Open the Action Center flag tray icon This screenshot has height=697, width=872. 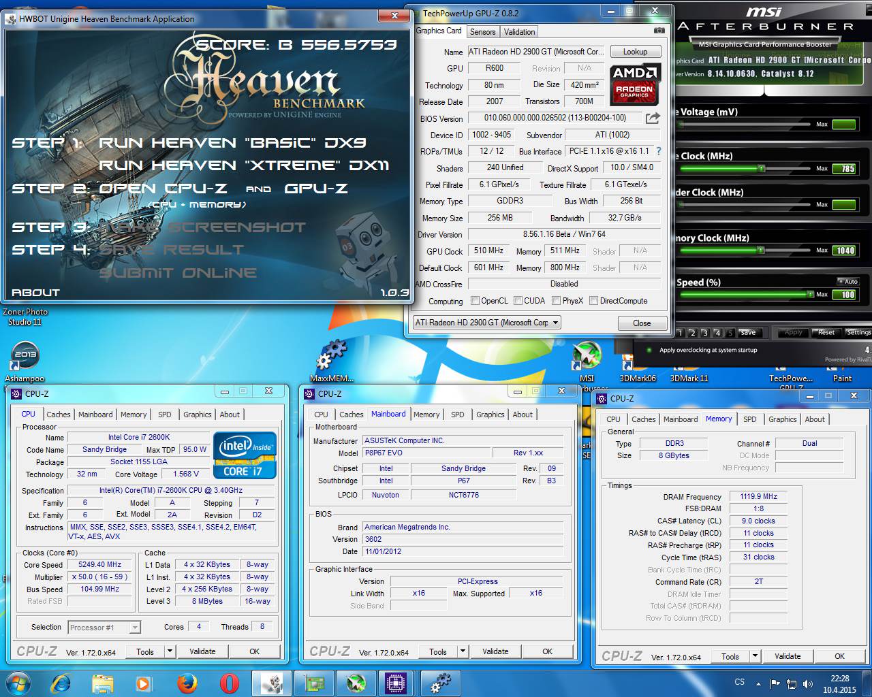coord(775,683)
